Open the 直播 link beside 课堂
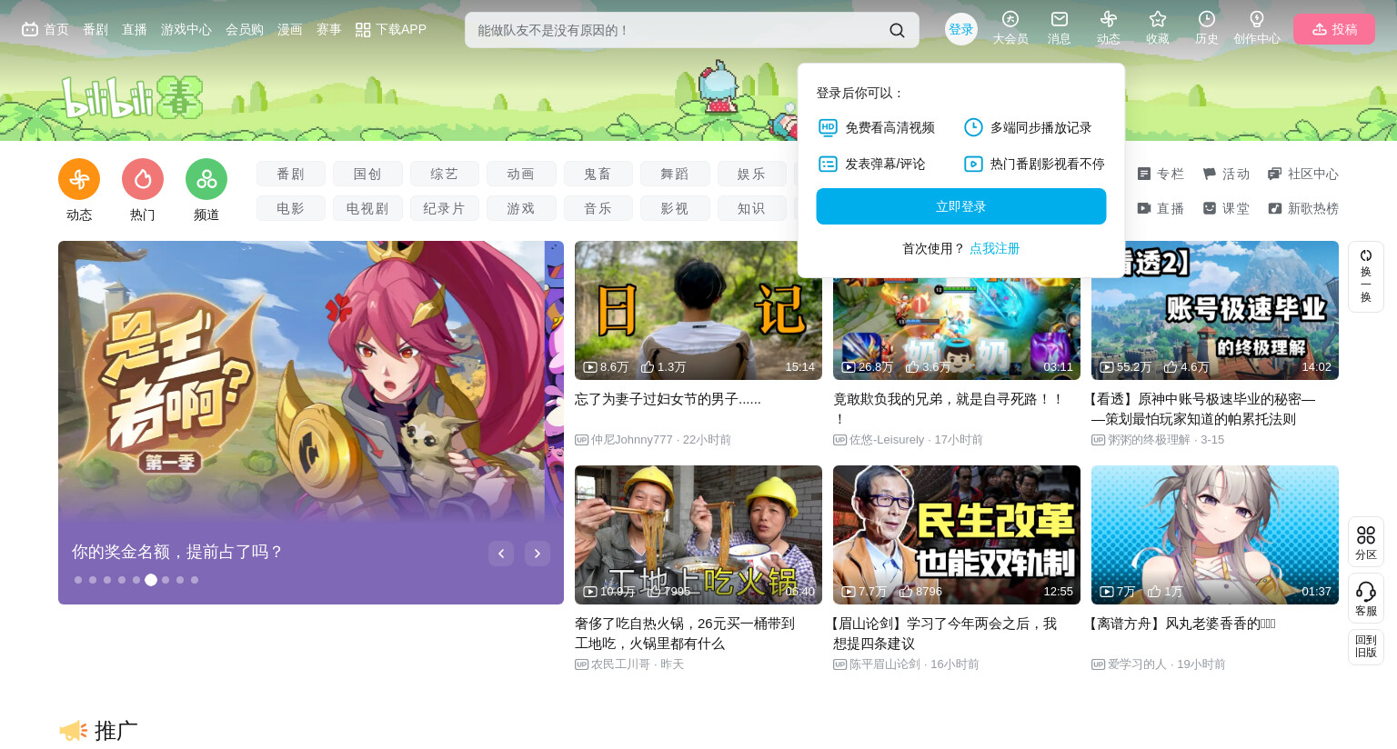The height and width of the screenshot is (749, 1397). click(x=1161, y=208)
